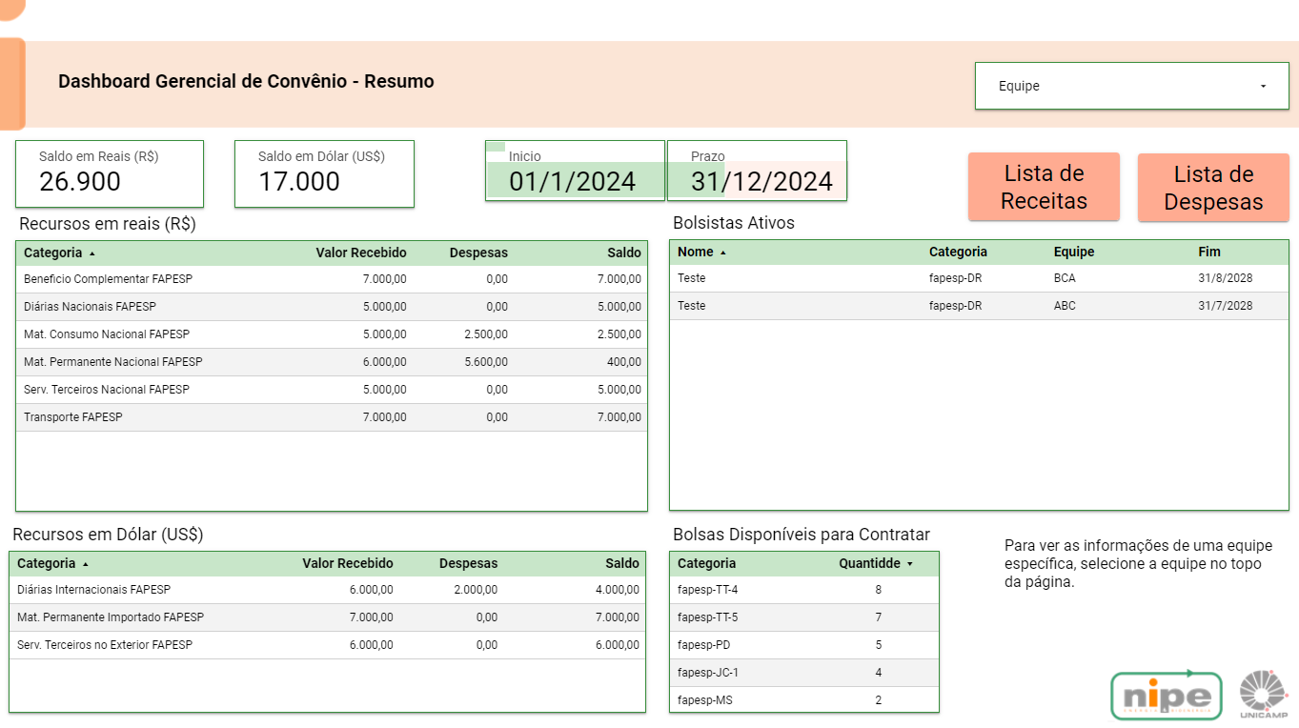The width and height of the screenshot is (1299, 728).
Task: Select the fapesp-PD row
Action: pos(804,645)
